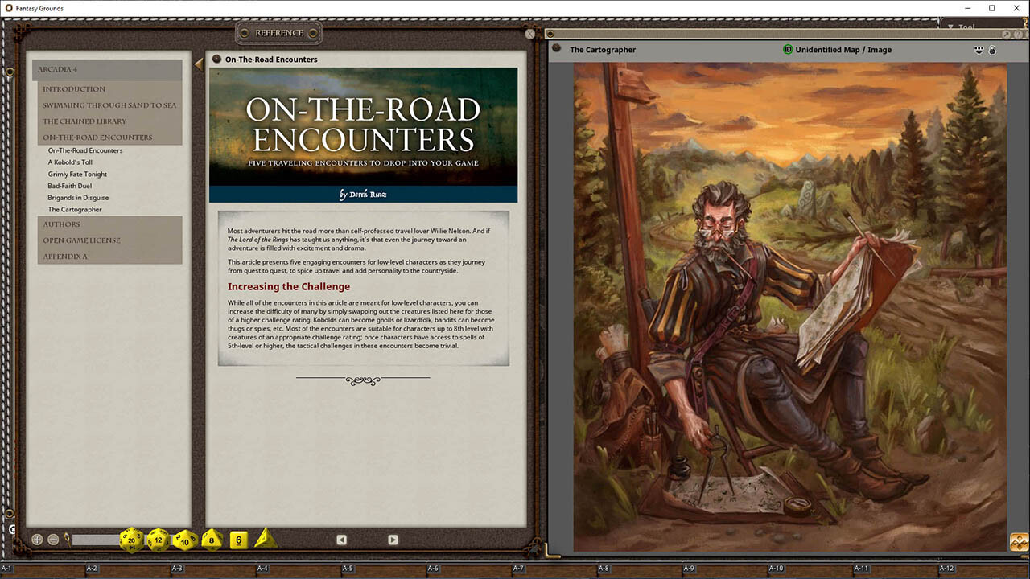Image resolution: width=1030 pixels, height=579 pixels.
Task: Collapse the Arcadia 4 index sidebar arrow
Action: (x=198, y=64)
